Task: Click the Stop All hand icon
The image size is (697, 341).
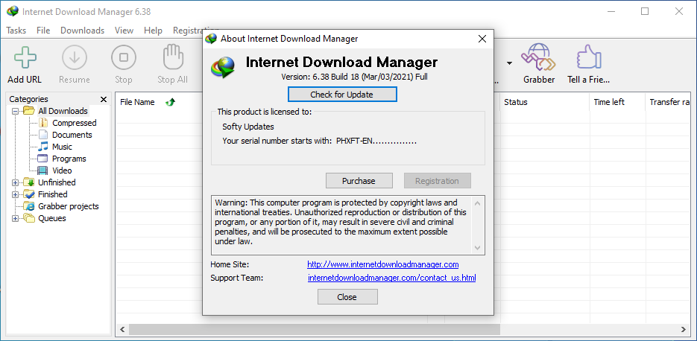Action: (x=172, y=58)
